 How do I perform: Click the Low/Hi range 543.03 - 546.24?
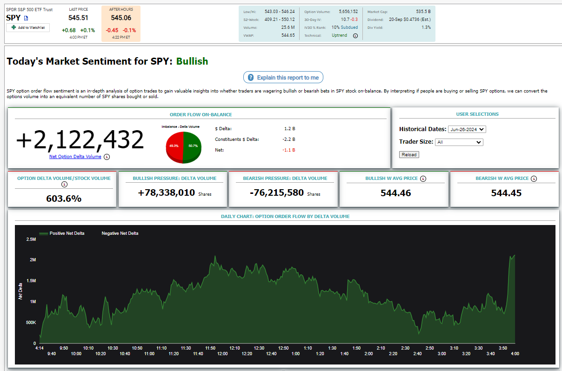pos(280,11)
